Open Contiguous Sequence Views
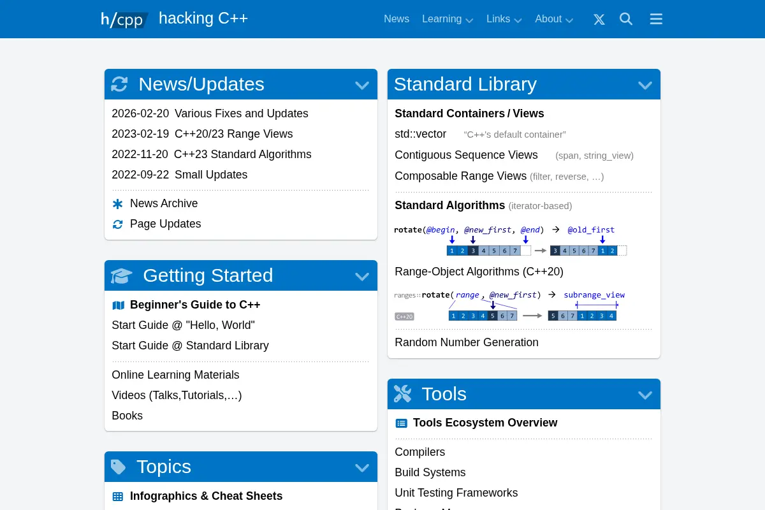The width and height of the screenshot is (765, 510). (x=466, y=155)
